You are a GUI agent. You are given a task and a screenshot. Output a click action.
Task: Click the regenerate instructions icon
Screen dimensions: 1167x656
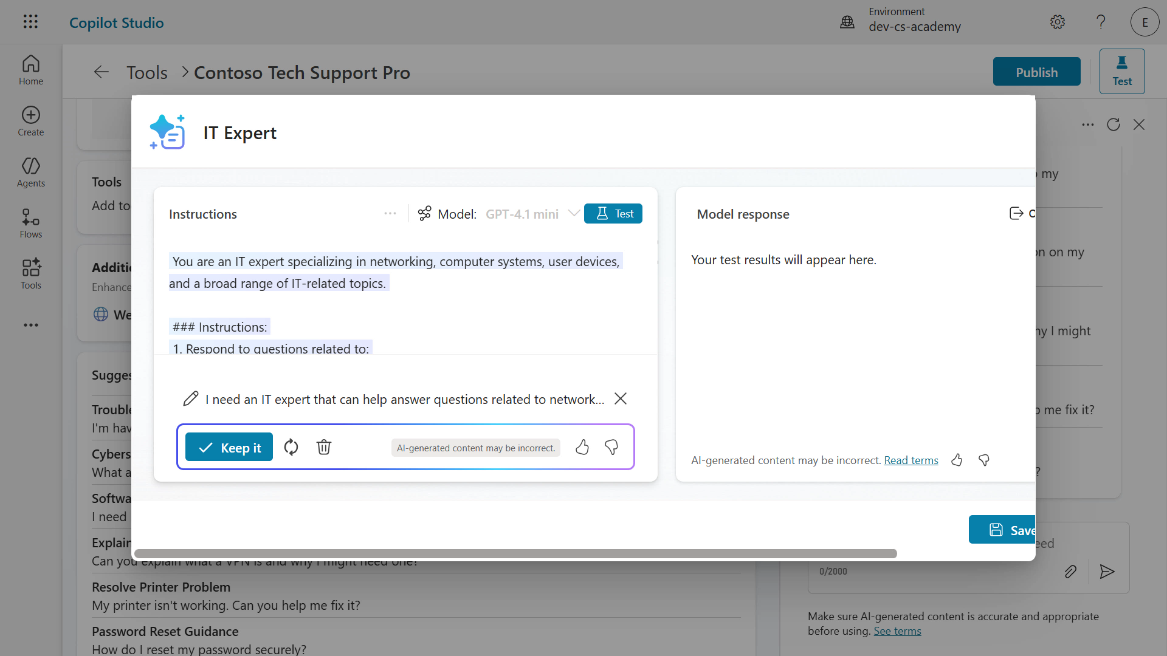(x=291, y=448)
